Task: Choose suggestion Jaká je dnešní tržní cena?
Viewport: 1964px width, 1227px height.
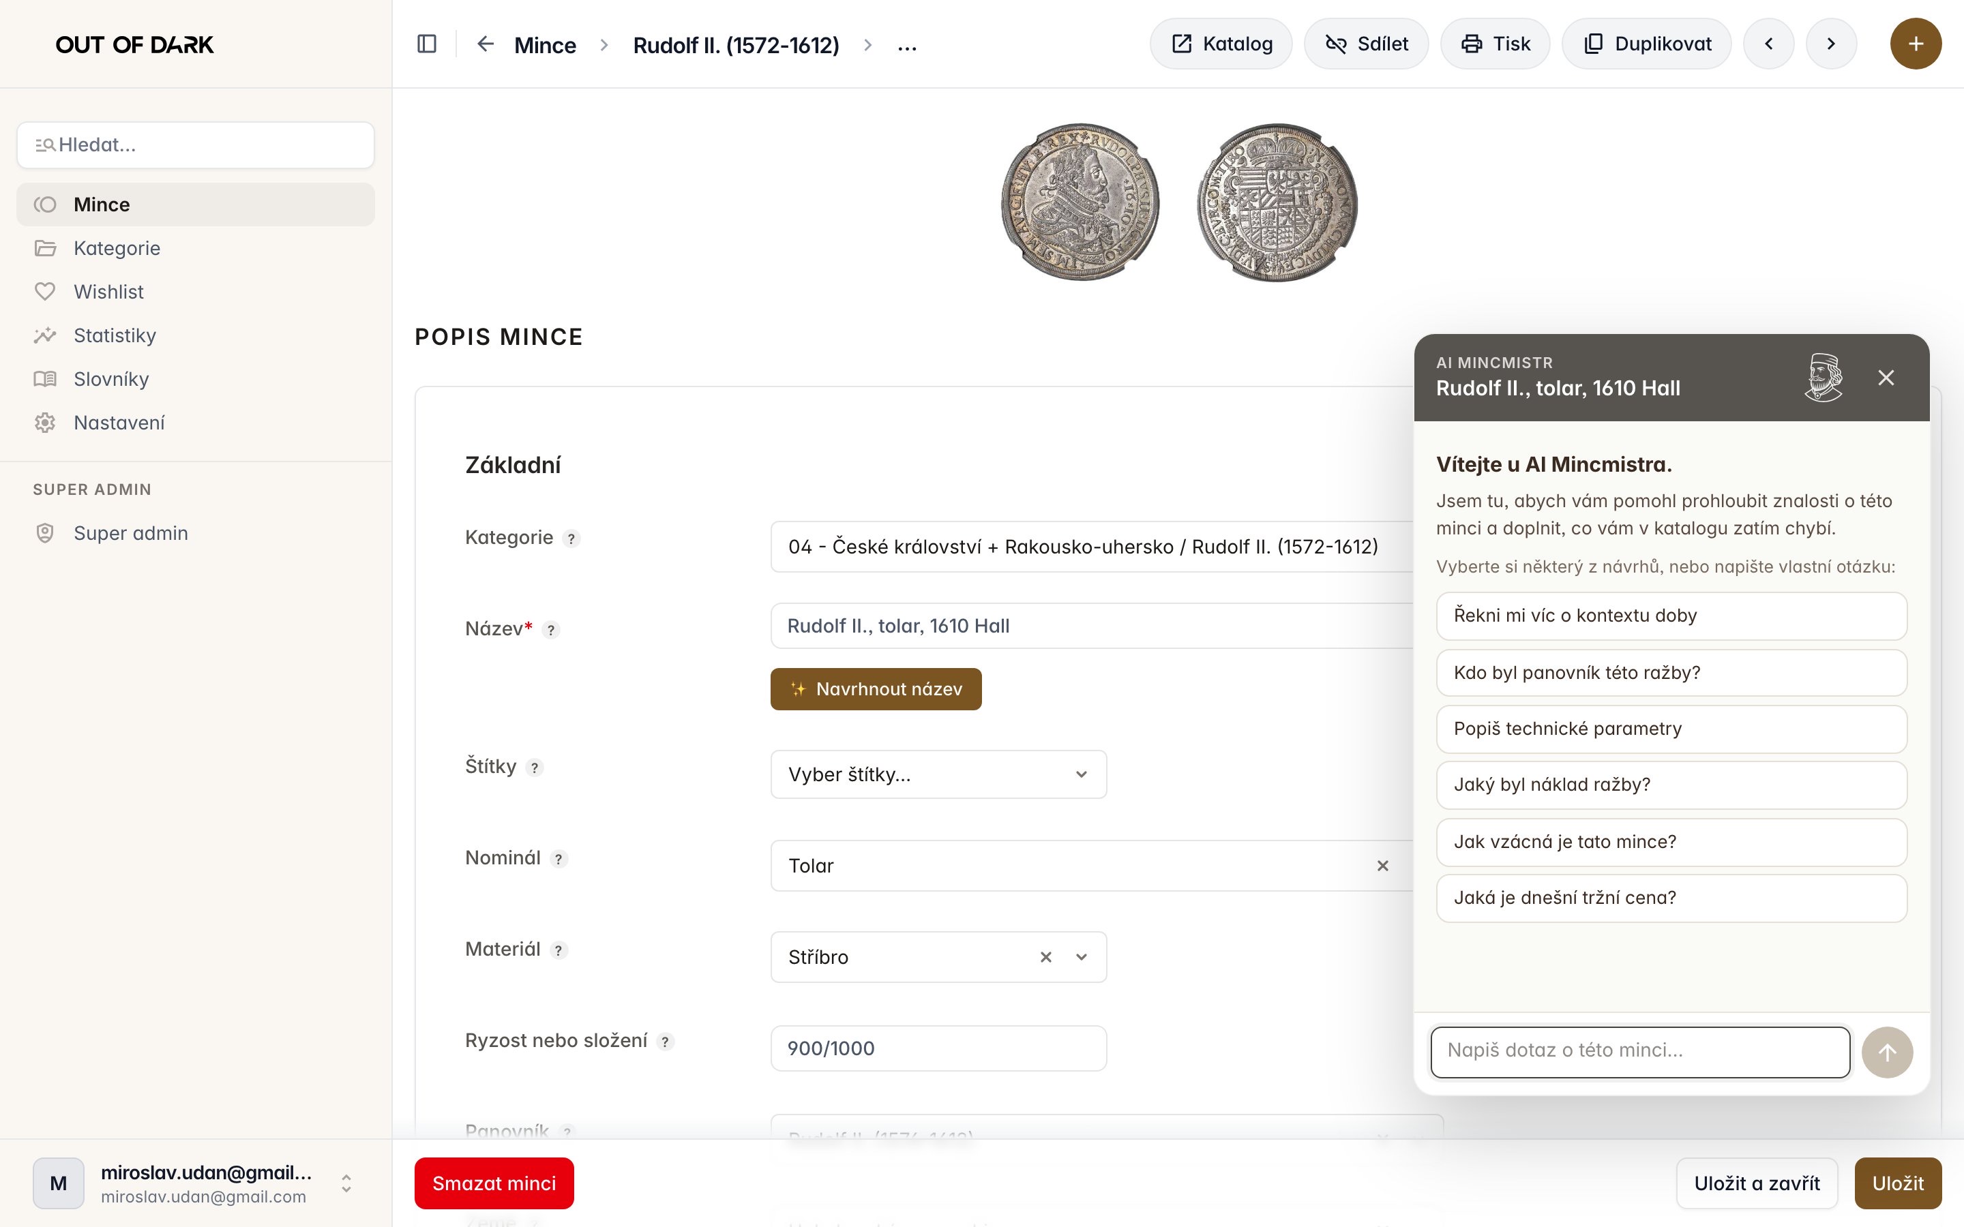Action: point(1671,898)
